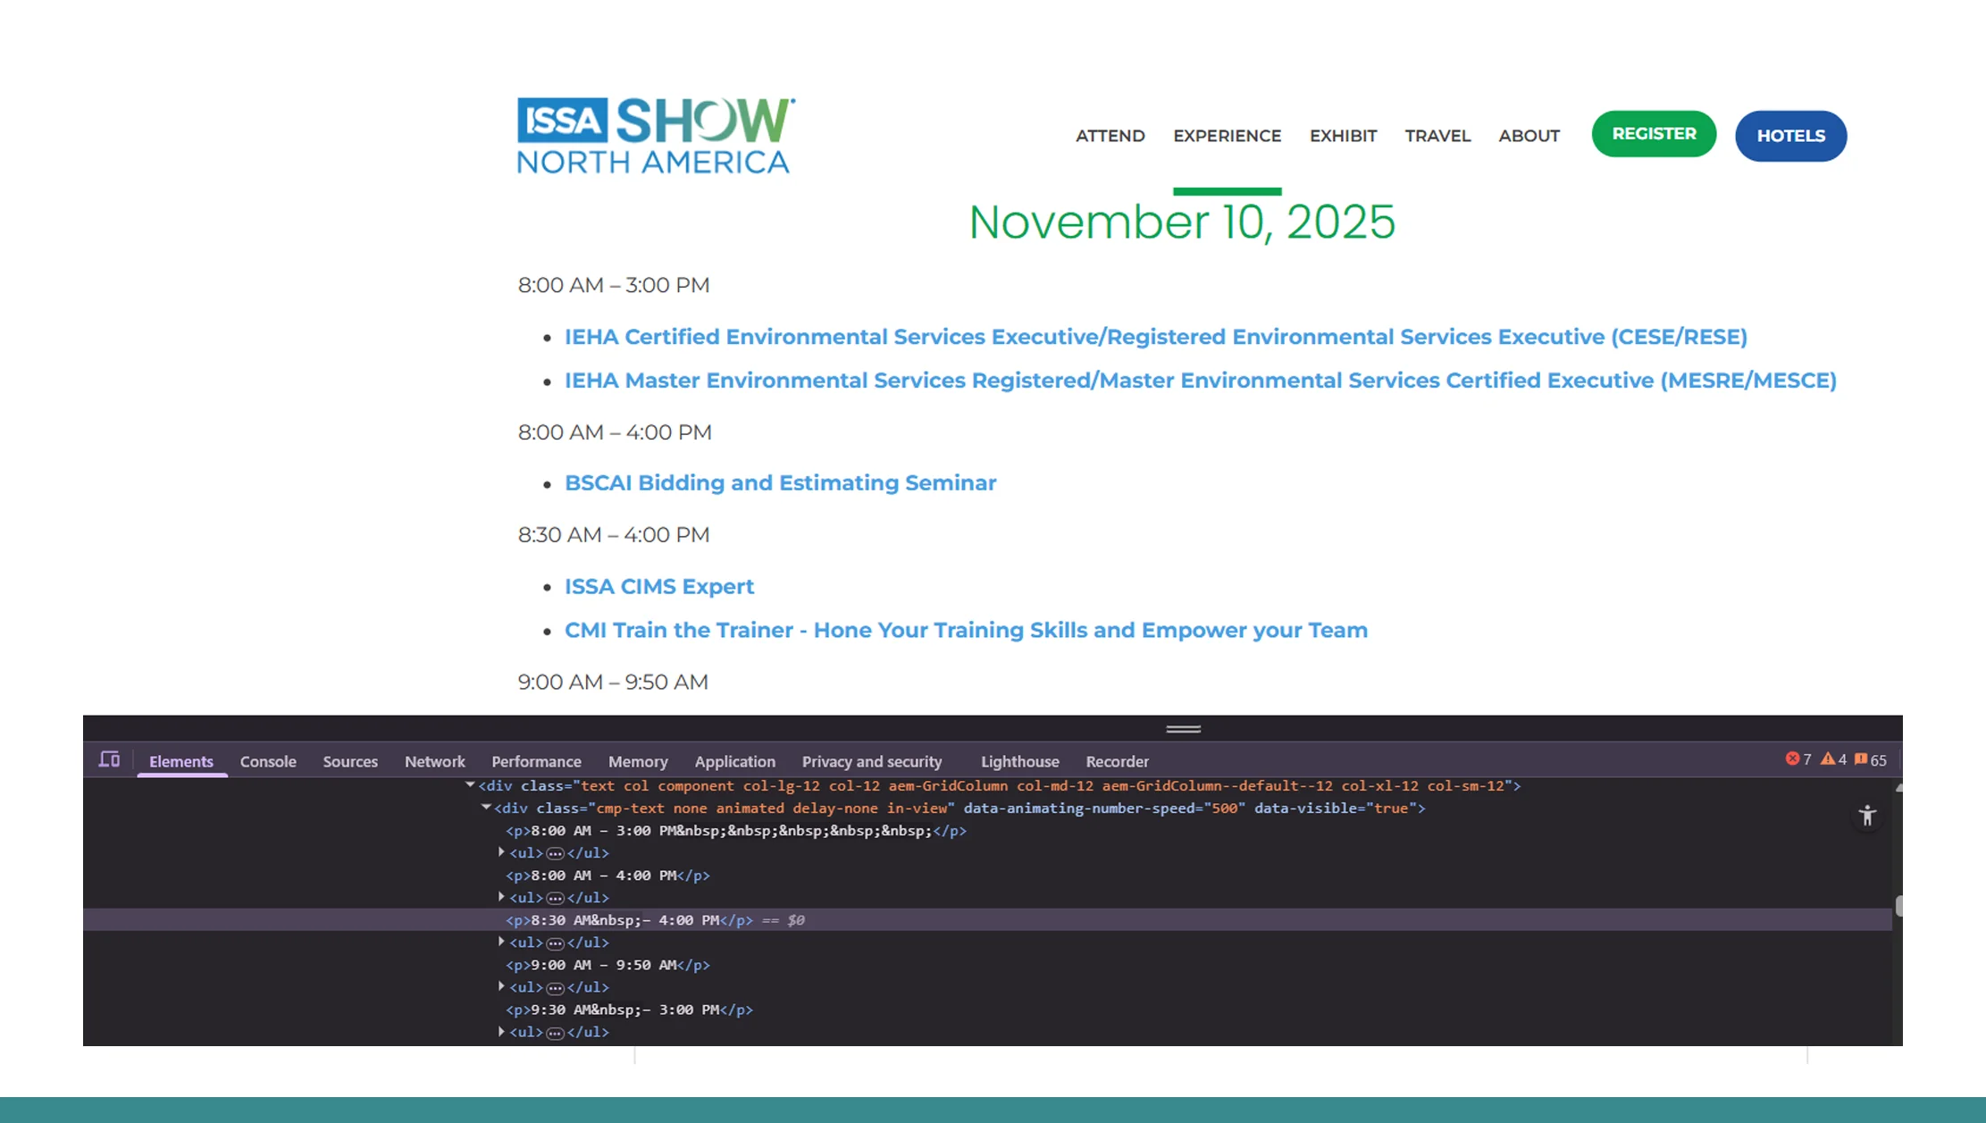Switch to the Network tab
Screen dimensions: 1986x1123
click(435, 761)
